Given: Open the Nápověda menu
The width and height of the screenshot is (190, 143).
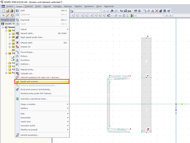Looking at the screenshot, I should pyautogui.click(x=109, y=6).
